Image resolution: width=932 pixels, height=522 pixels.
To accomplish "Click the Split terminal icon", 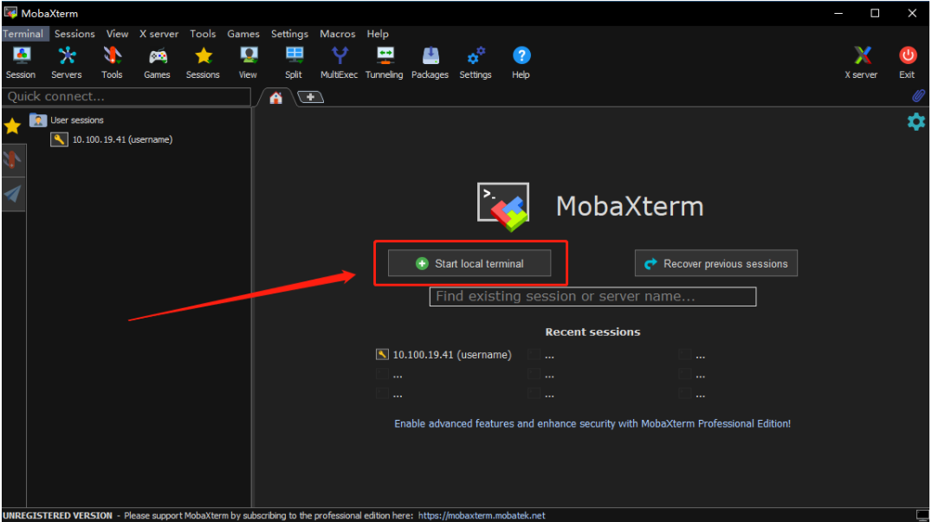I will 294,62.
